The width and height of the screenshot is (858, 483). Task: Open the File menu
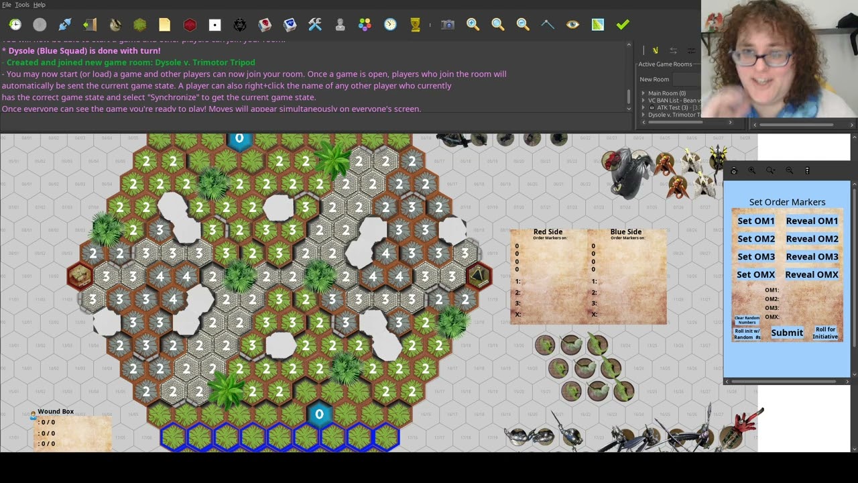click(x=7, y=5)
